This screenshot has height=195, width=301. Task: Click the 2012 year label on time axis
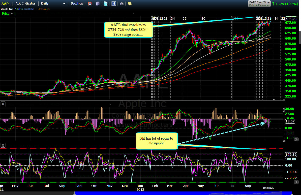(140, 190)
